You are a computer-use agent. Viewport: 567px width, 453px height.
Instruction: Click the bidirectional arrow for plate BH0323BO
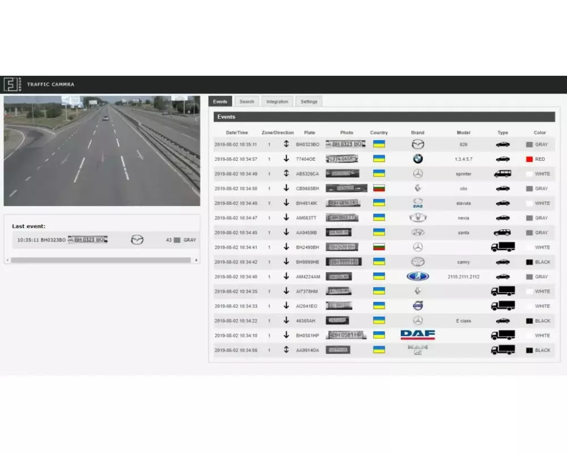point(285,144)
